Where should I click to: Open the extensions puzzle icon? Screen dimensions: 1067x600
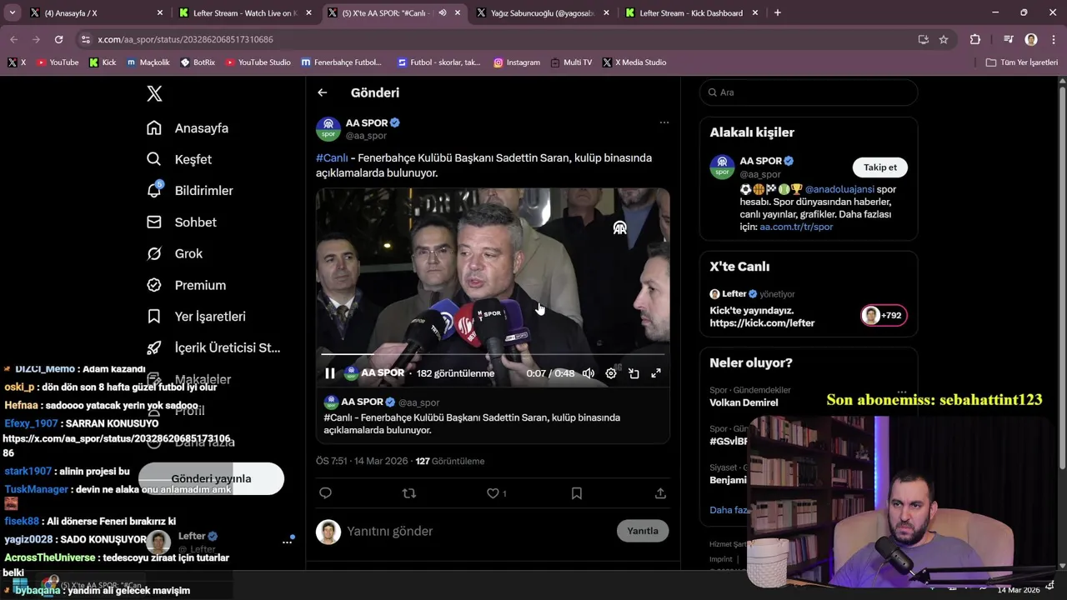tap(975, 39)
